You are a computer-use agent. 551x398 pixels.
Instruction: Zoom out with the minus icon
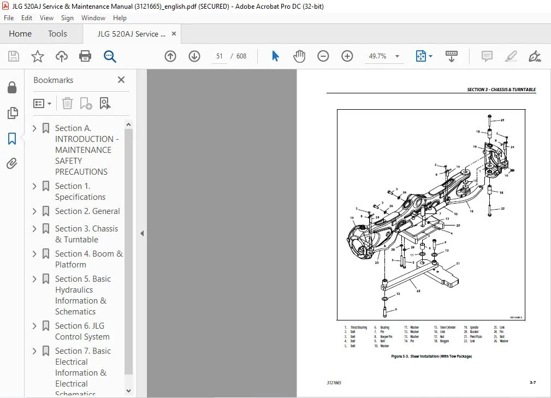click(323, 56)
